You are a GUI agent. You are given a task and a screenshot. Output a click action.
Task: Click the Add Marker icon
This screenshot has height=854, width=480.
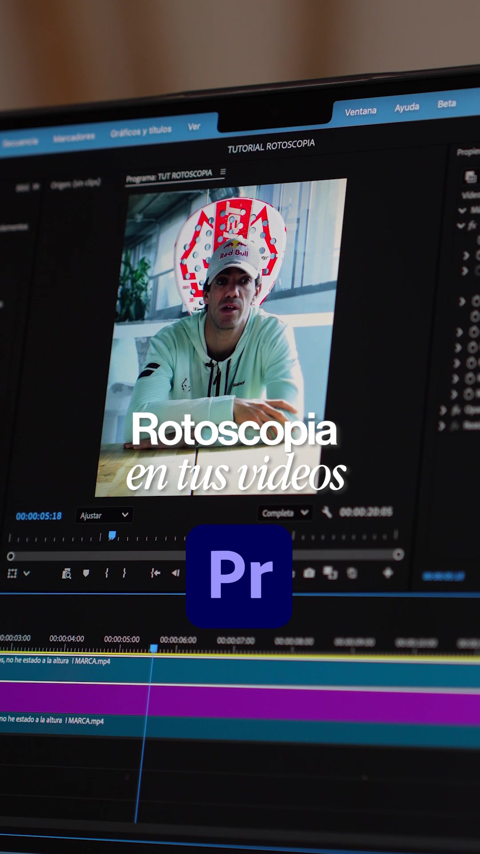point(86,573)
